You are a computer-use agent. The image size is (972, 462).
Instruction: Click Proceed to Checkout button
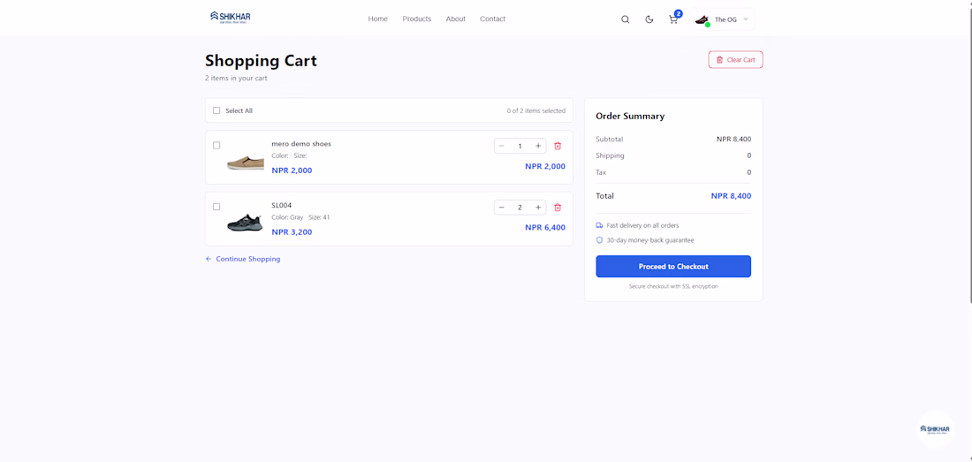(x=673, y=266)
